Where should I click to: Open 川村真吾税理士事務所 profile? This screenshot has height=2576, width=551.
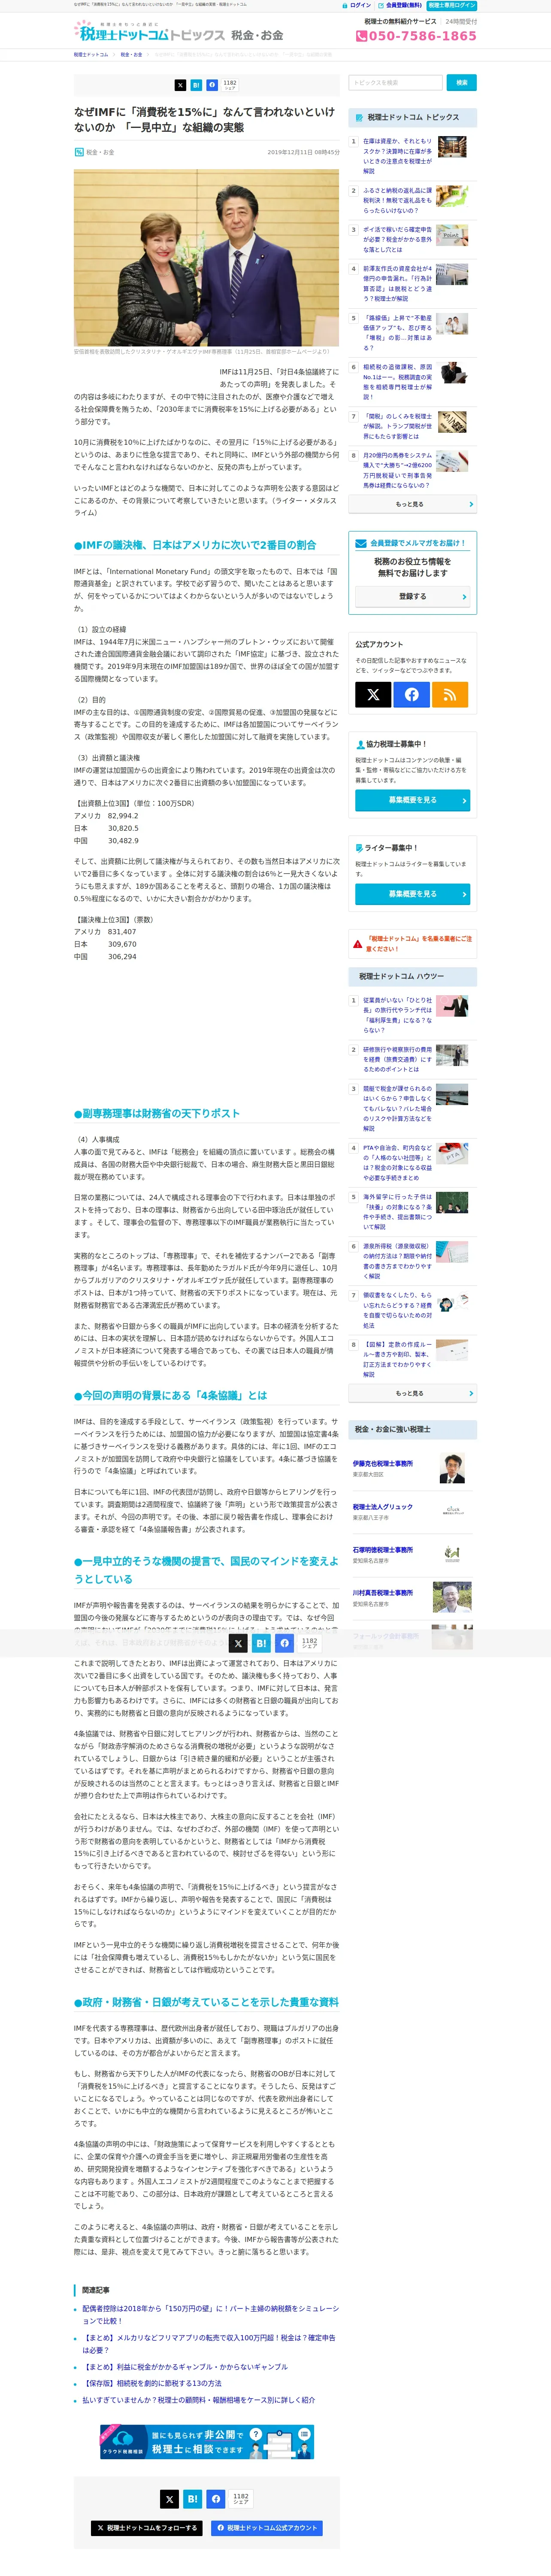[x=383, y=1593]
